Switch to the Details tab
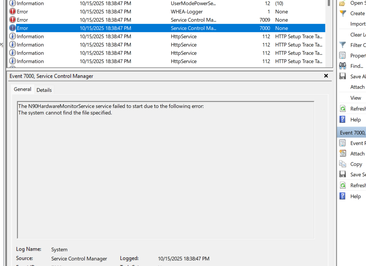Screen dimensions: 366x266 coord(44,90)
